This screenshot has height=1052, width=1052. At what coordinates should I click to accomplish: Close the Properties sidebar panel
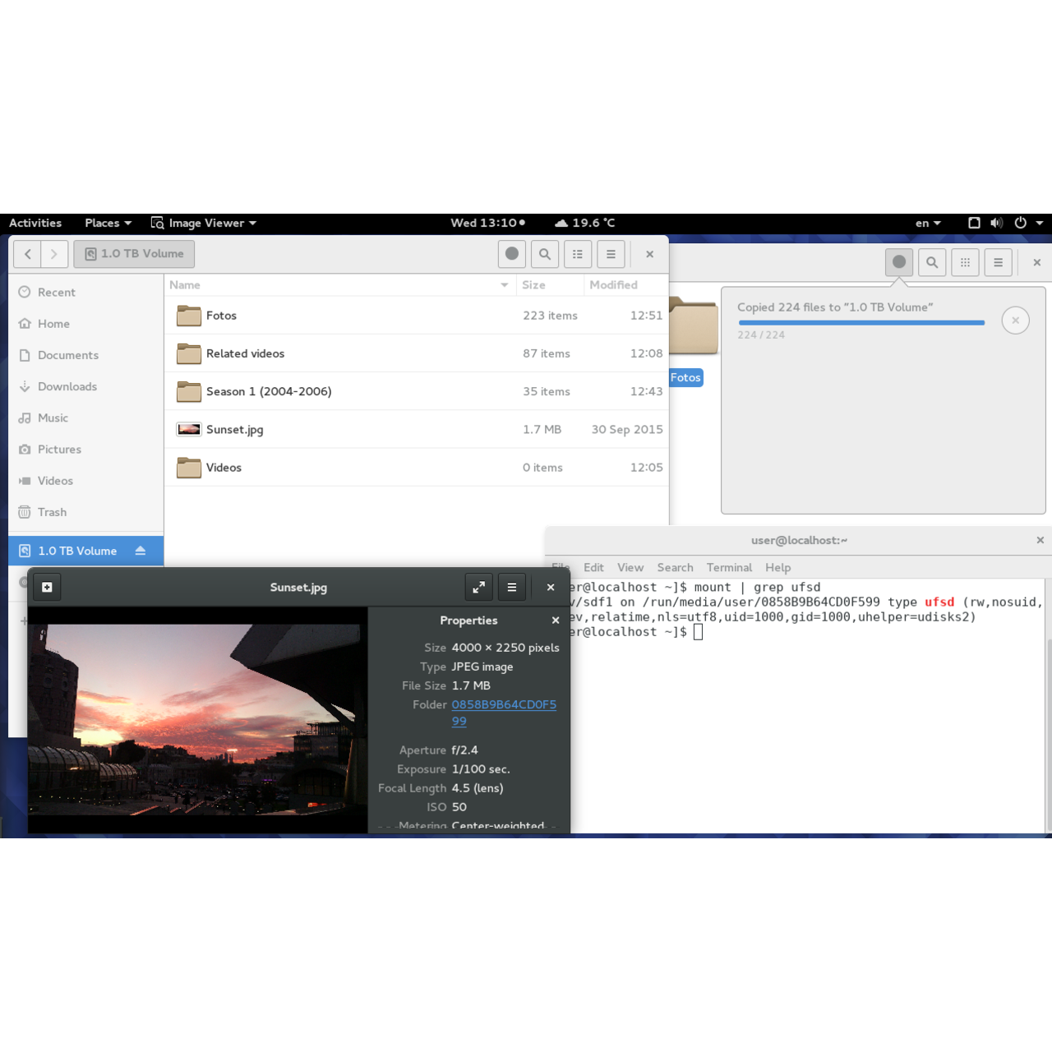coord(556,621)
